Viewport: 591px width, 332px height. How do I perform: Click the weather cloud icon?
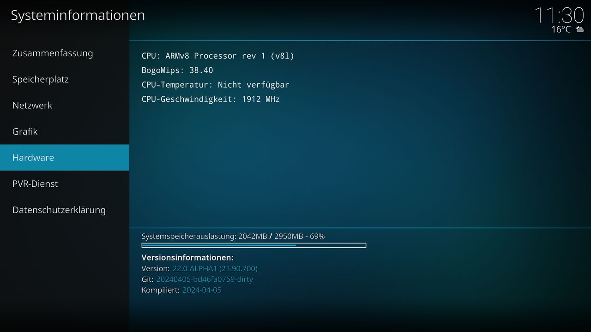[579, 30]
